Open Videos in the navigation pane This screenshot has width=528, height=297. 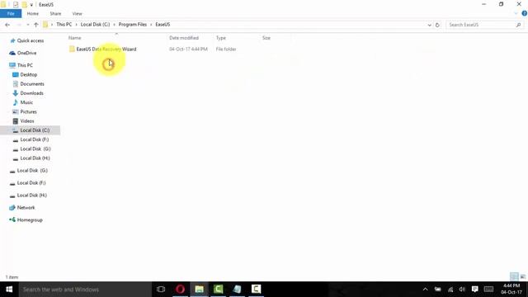27,121
